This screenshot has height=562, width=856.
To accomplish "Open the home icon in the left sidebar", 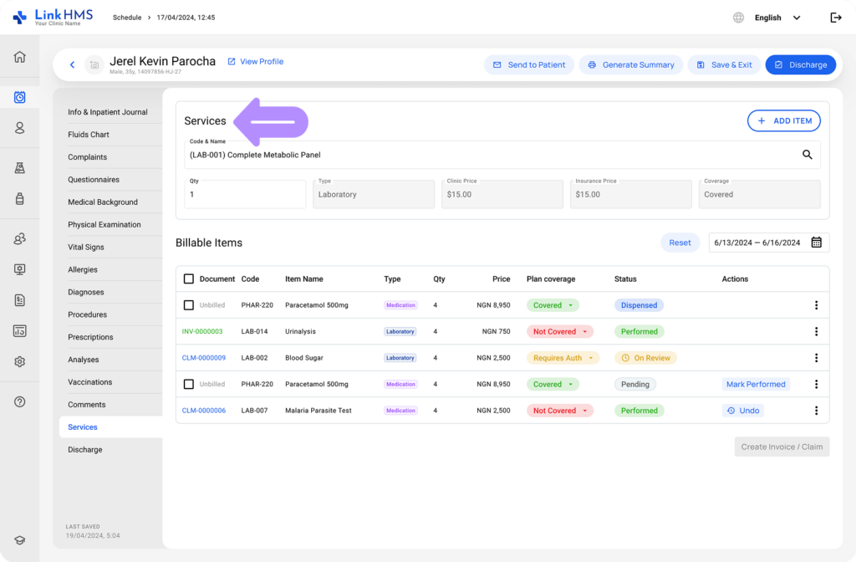I will click(x=20, y=57).
